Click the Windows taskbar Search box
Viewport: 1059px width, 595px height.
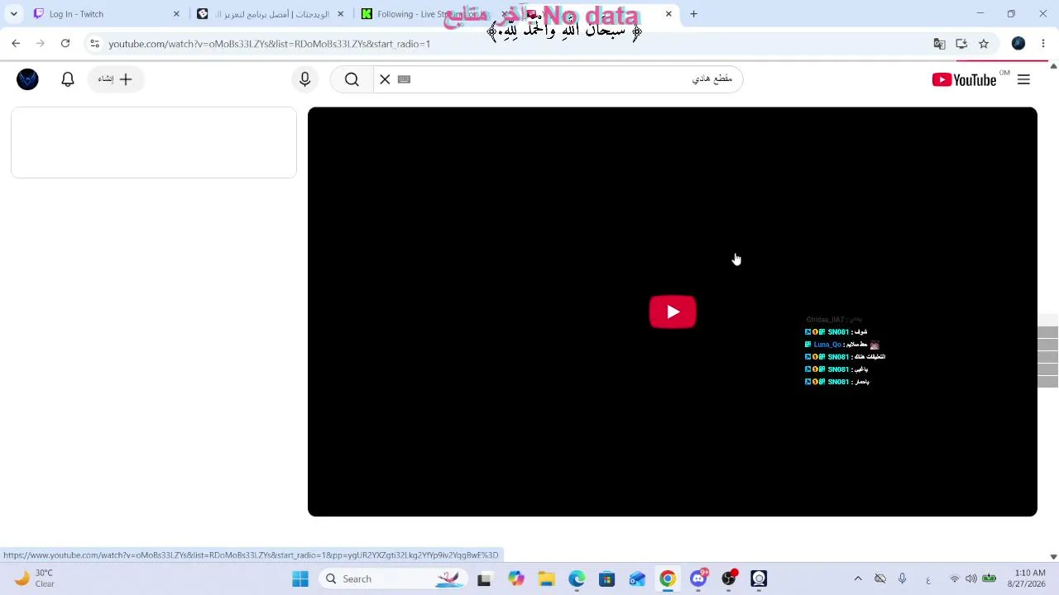(393, 579)
